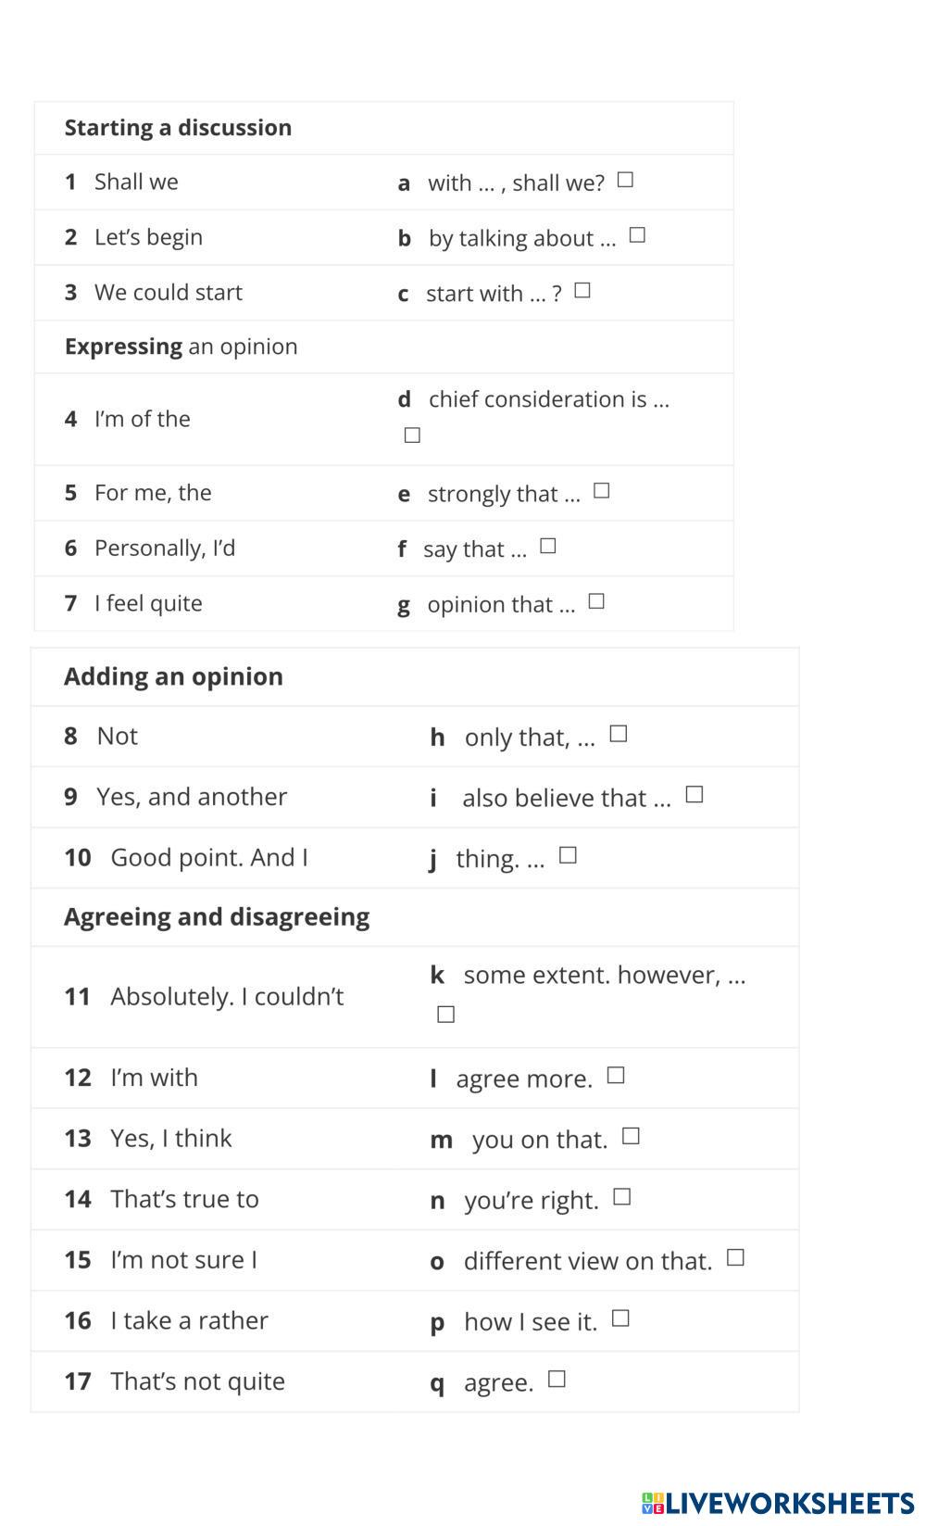Viewport: 926px width, 1526px height.
Task: Click the LiveWorksheets colored squares icon
Action: (x=653, y=1502)
